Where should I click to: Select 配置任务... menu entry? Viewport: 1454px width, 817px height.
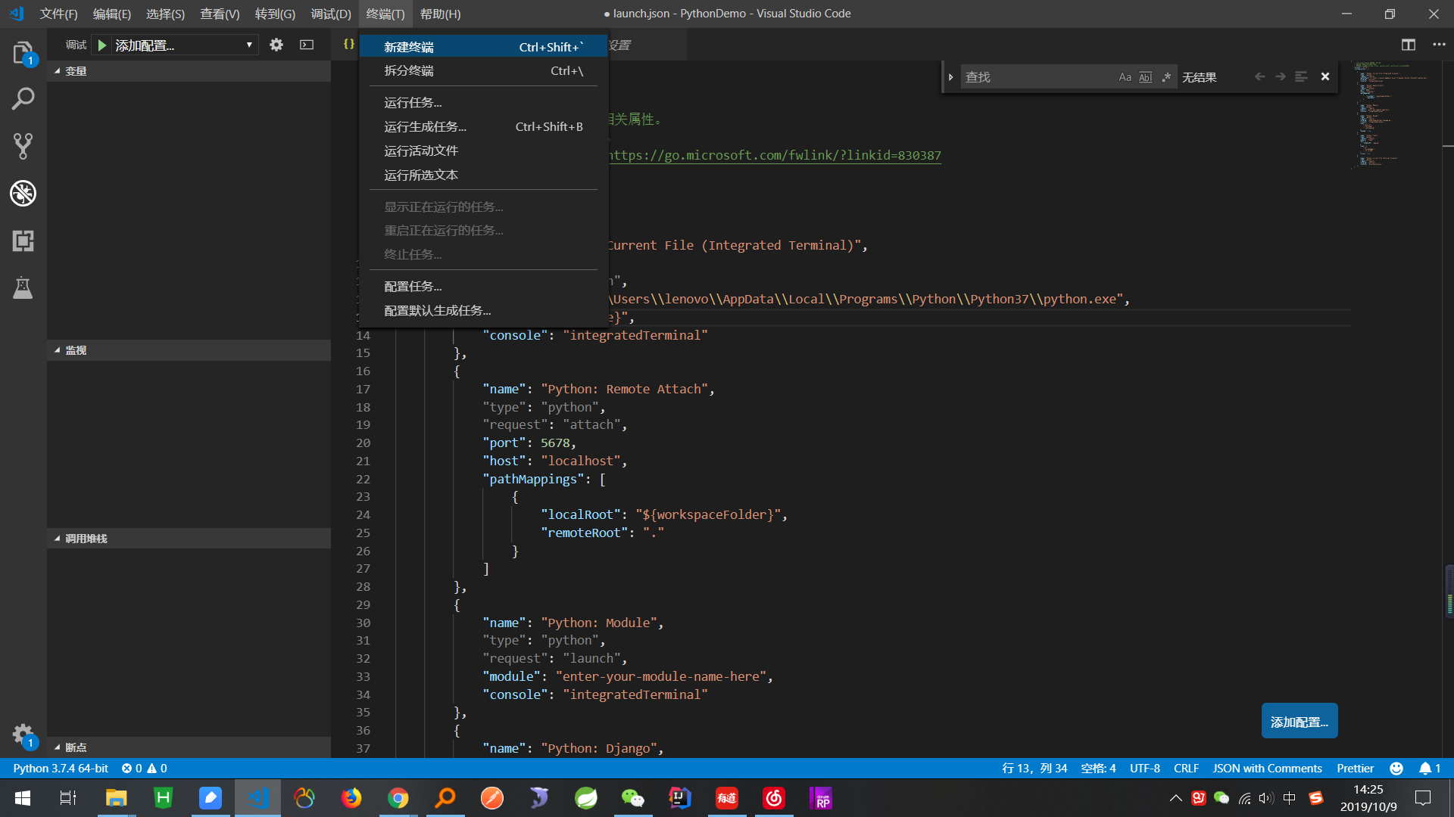point(483,286)
